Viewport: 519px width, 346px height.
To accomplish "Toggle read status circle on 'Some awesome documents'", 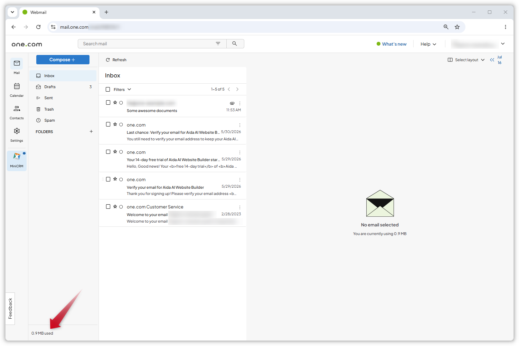I will [x=121, y=103].
